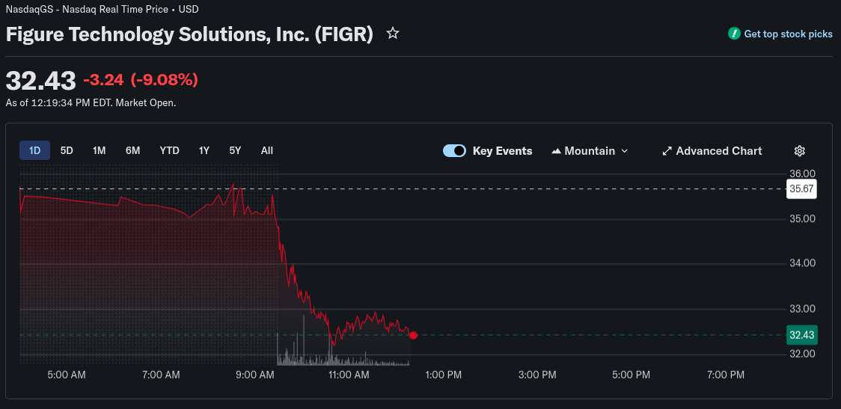Image resolution: width=841 pixels, height=409 pixels.
Task: Click the Advanced Chart expand arrows icon
Action: (667, 151)
